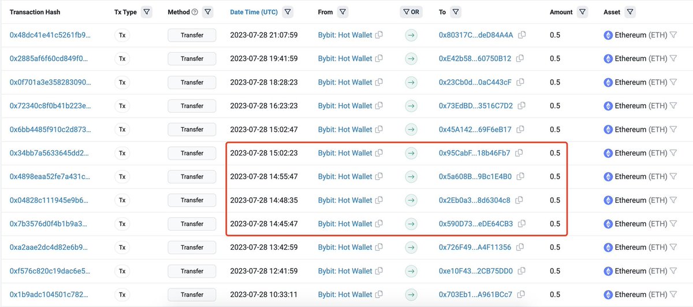Copy address 0x80317C...deD84A4A
The image size is (693, 307).
(522, 35)
